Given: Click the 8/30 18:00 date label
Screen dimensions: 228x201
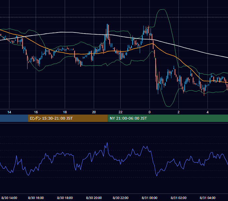Looking at the screenshot, I should click(x=65, y=198).
